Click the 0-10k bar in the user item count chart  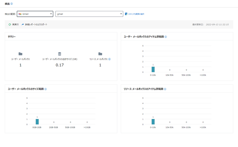point(153,70)
